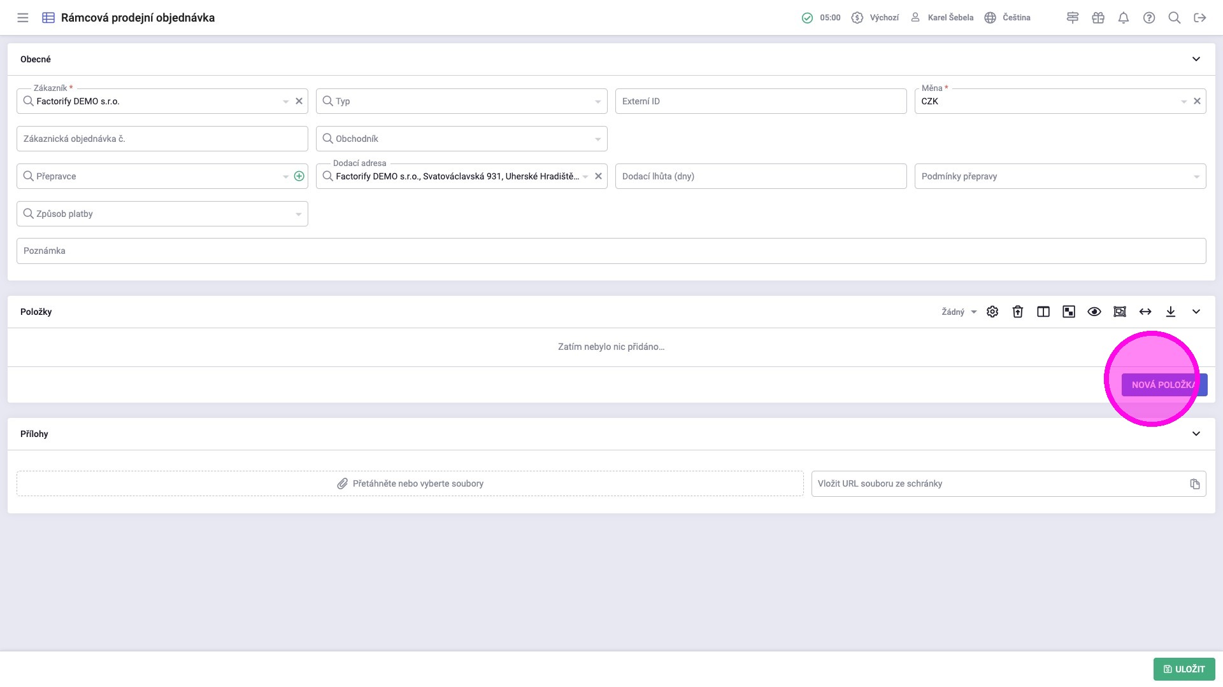The width and height of the screenshot is (1223, 687).
Task: Open the help question mark icon
Action: (x=1149, y=18)
